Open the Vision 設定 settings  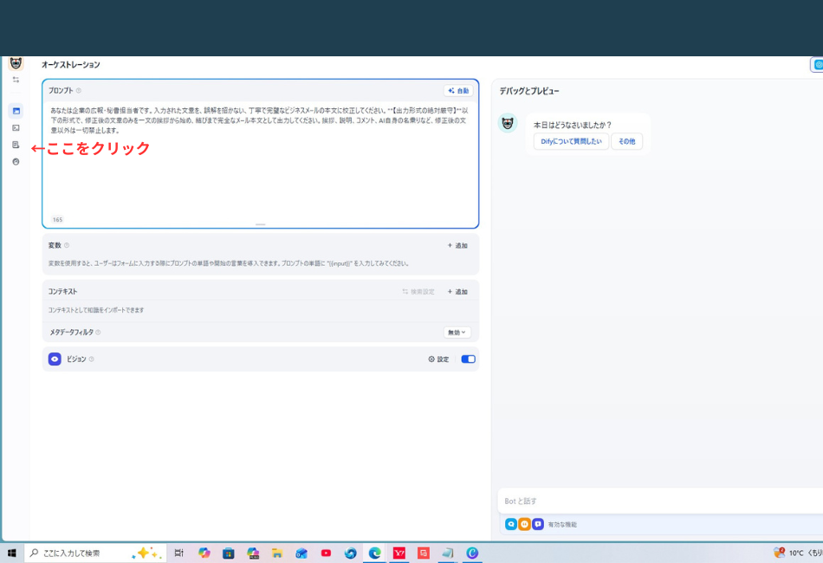[x=438, y=359]
